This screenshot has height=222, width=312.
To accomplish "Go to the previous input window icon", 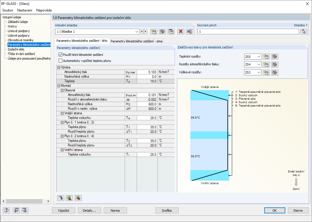I will coord(16,210).
